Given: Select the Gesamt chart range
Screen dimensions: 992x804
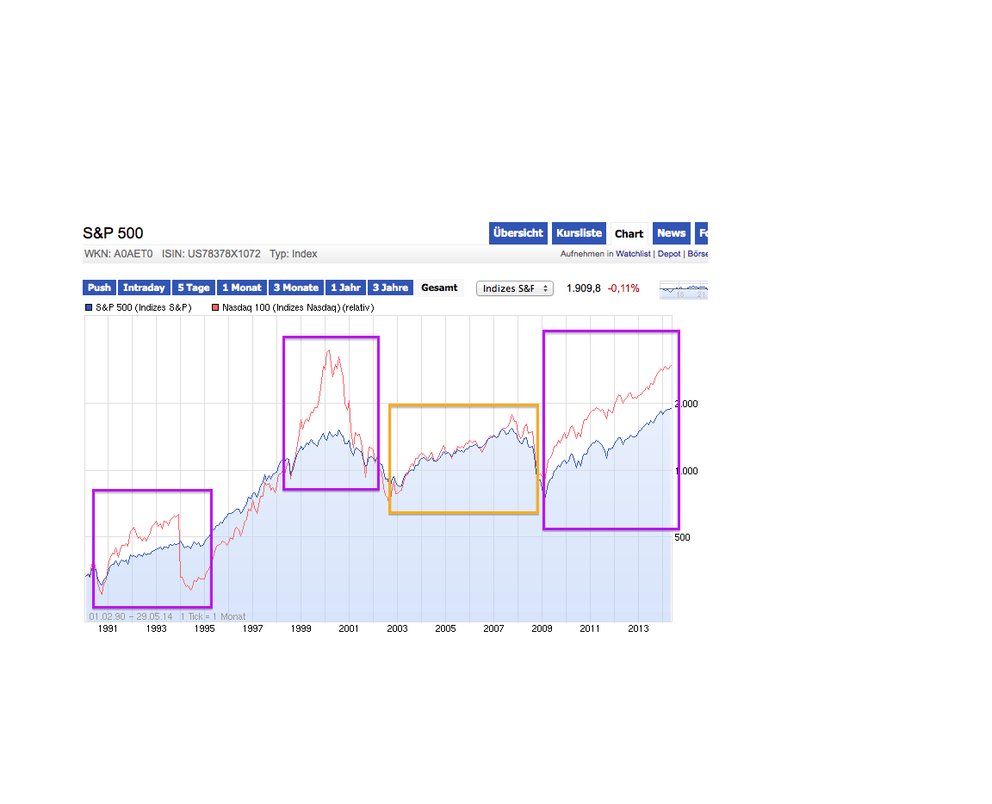Looking at the screenshot, I should 439,288.
